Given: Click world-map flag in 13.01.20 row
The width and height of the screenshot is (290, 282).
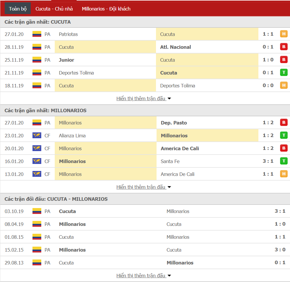Looking at the screenshot, I should pos(37,174).
